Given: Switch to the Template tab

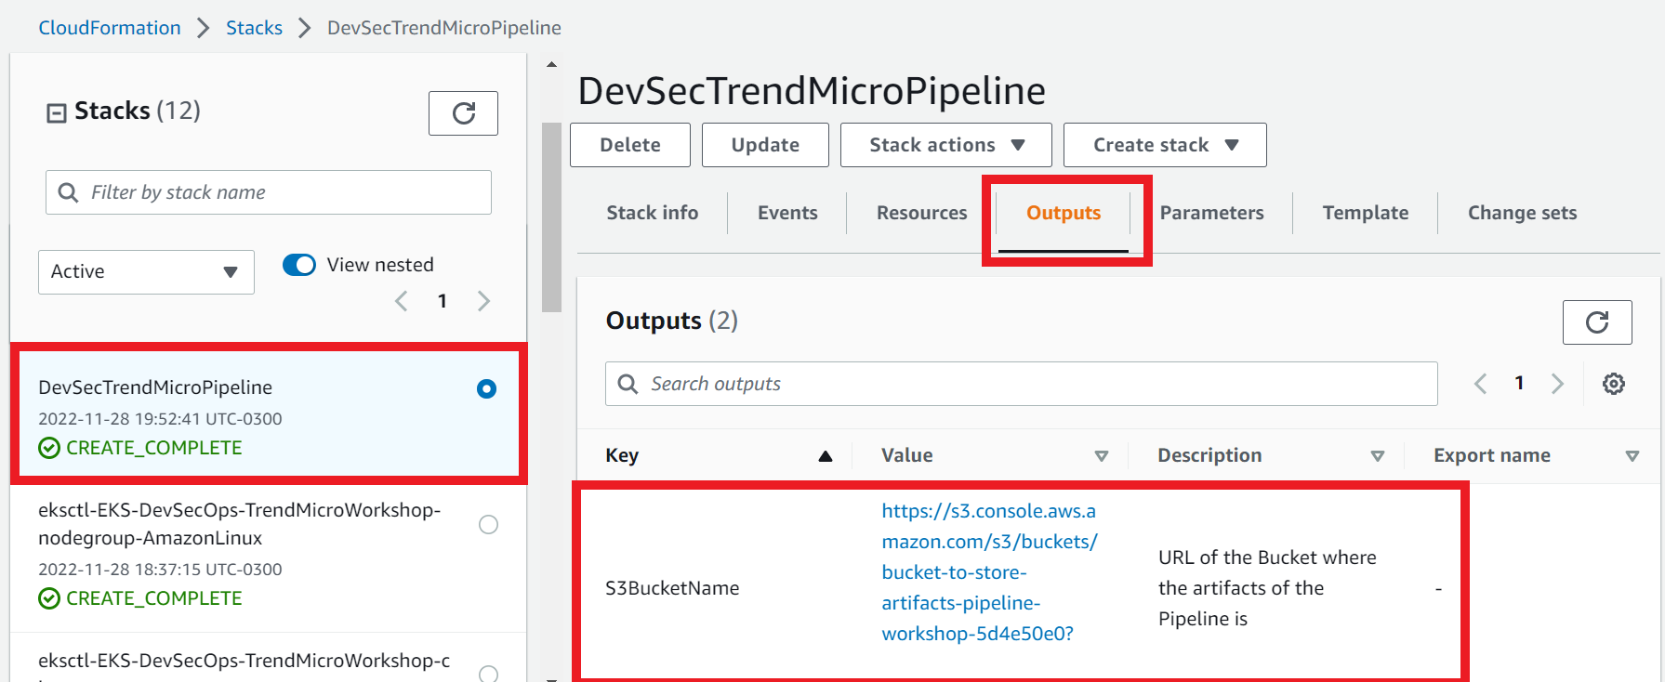Looking at the screenshot, I should click(x=1365, y=213).
